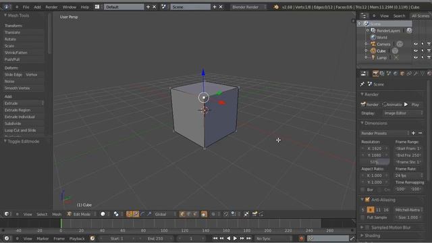This screenshot has height=243, width=432.
Task: Toggle the snap magnet icon
Action: tap(225, 214)
